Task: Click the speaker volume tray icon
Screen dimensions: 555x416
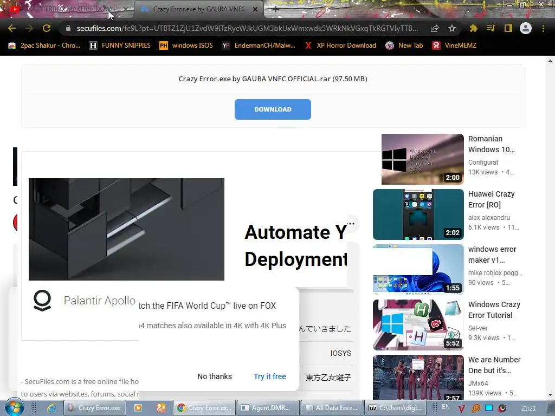Action: tap(502, 408)
